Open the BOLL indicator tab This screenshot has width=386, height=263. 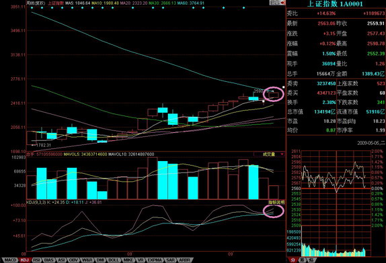(114, 260)
